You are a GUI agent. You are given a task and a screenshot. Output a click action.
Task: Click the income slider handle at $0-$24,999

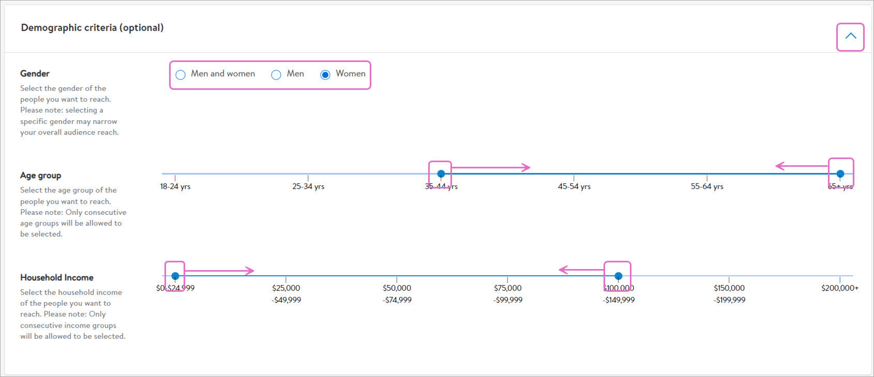[175, 276]
